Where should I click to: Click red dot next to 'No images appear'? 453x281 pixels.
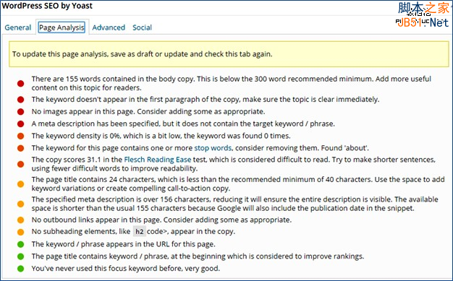[20, 112]
